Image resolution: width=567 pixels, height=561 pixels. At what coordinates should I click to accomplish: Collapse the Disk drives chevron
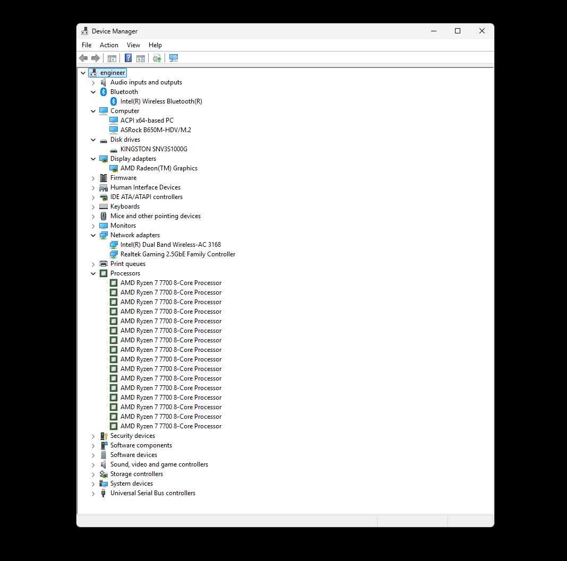pos(93,140)
